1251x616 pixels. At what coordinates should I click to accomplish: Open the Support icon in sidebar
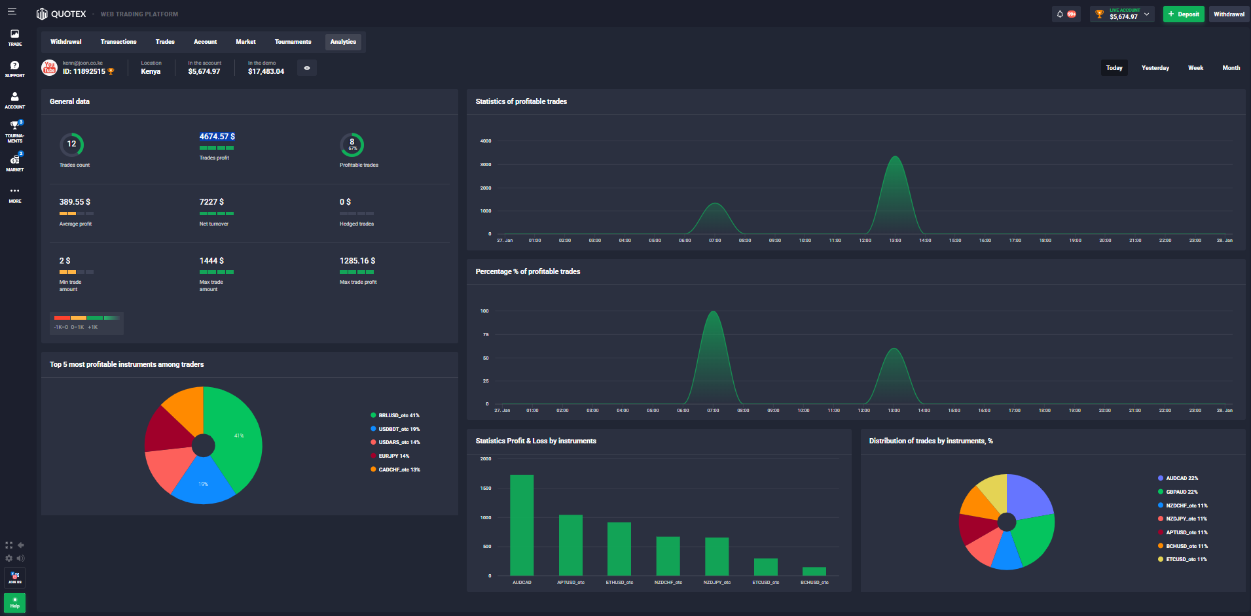click(14, 69)
